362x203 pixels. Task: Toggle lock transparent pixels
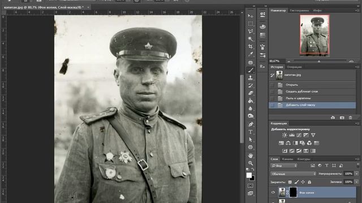click(x=290, y=182)
